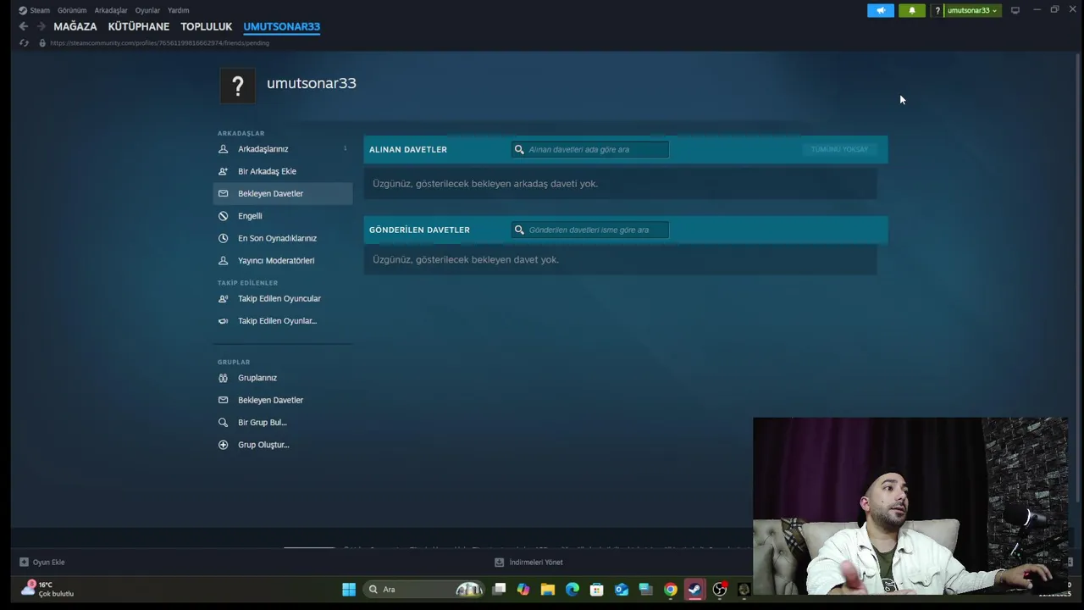Click the profile avatar question mark image
Image resolution: width=1084 pixels, height=610 pixels.
(x=238, y=86)
